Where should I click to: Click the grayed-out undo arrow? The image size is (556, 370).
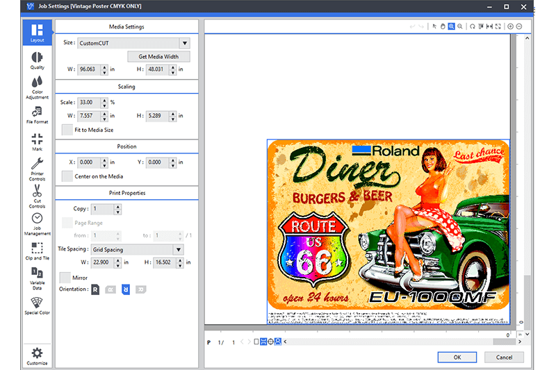(x=412, y=26)
